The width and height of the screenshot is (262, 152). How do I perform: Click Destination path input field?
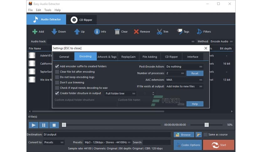(x=107, y=135)
